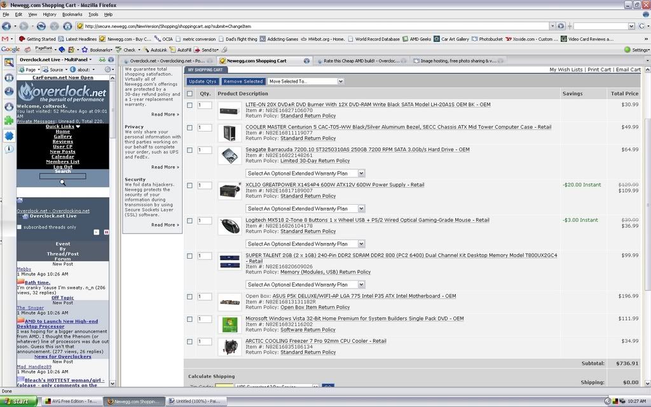This screenshot has width=651, height=407.
Task: Click the AutoLink toolbar button
Action: 155,50
